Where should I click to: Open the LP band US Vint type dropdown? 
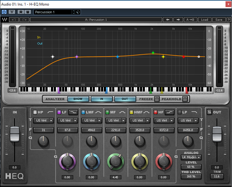coord(188,121)
